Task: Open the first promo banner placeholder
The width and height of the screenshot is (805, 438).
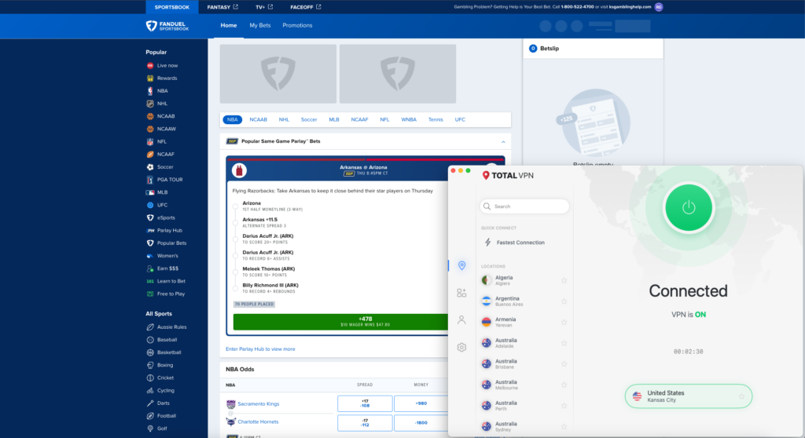Action: click(x=278, y=74)
